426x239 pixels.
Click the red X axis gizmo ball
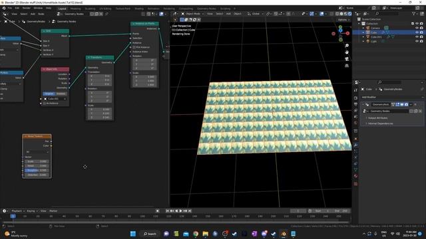pos(347,33)
